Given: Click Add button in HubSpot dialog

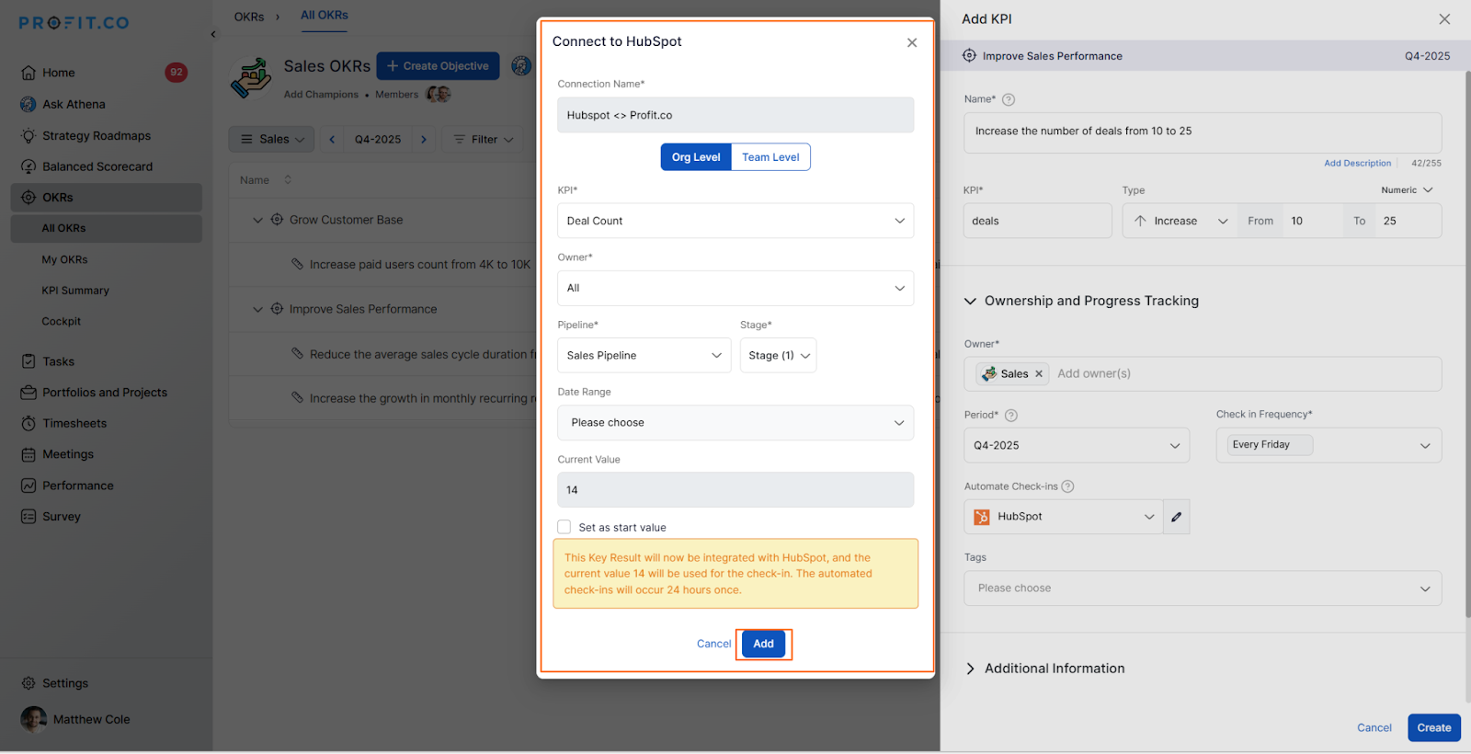Looking at the screenshot, I should [763, 644].
